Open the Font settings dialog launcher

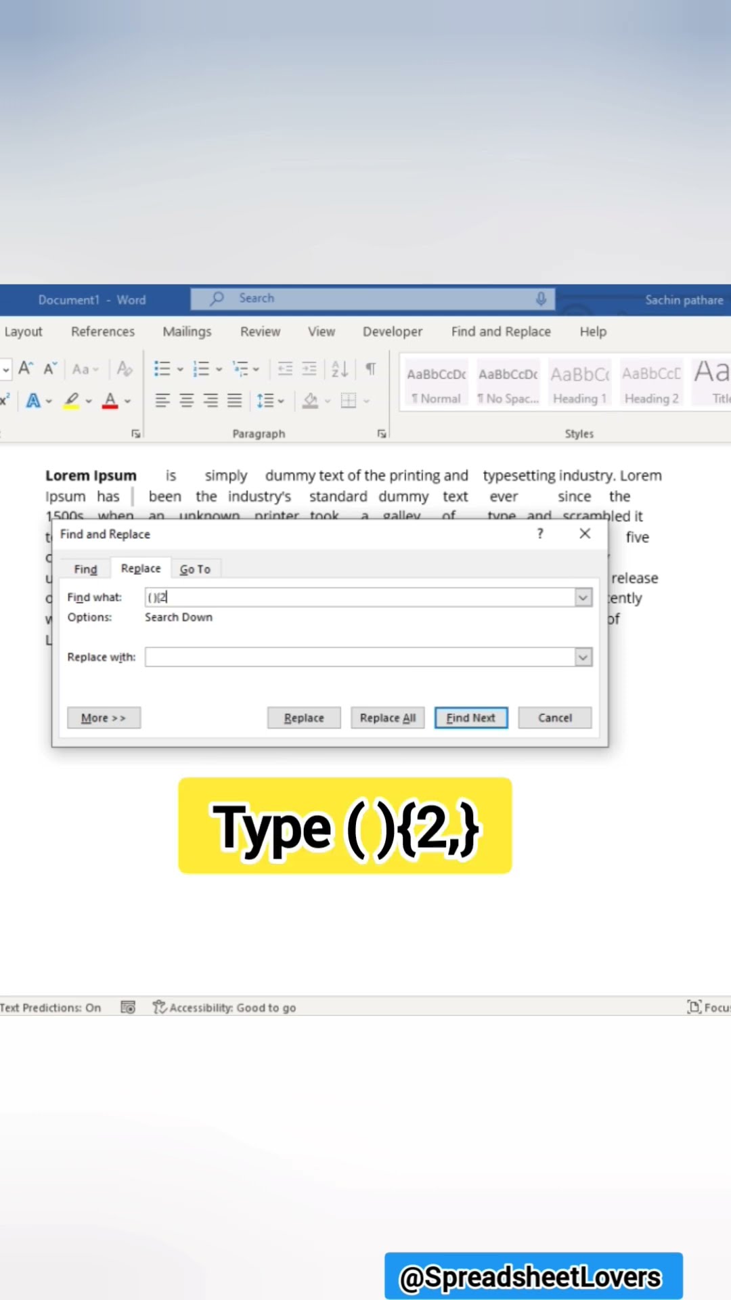coord(136,434)
